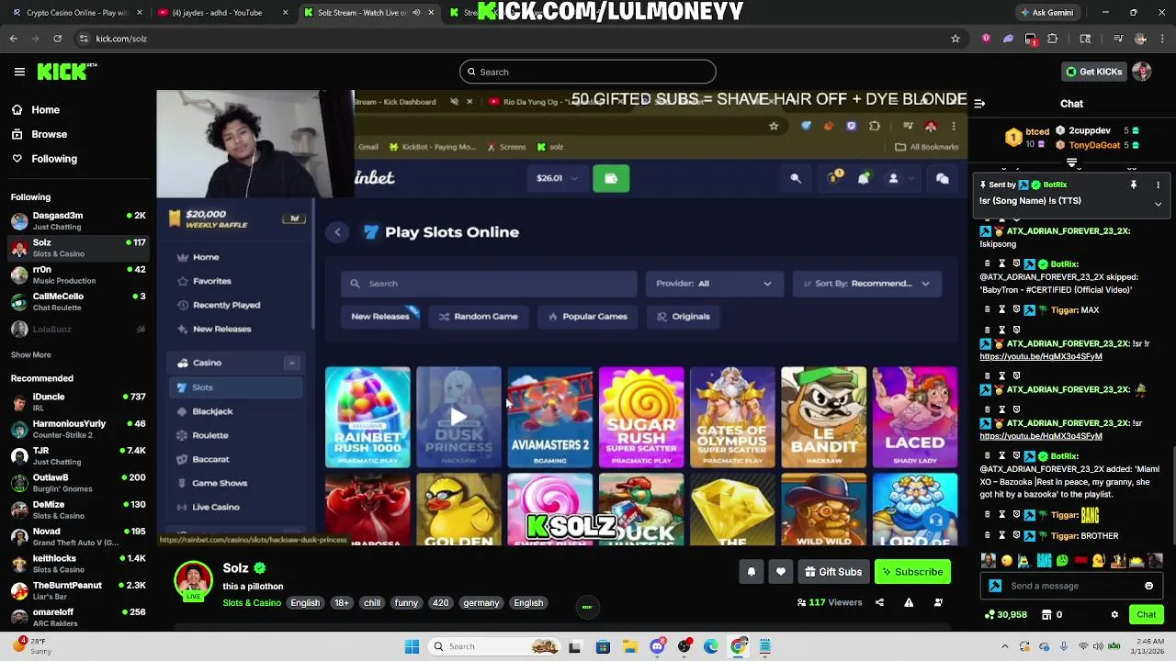The width and height of the screenshot is (1176, 661).
Task: Collapse the chat panel arrow icon
Action: click(979, 104)
